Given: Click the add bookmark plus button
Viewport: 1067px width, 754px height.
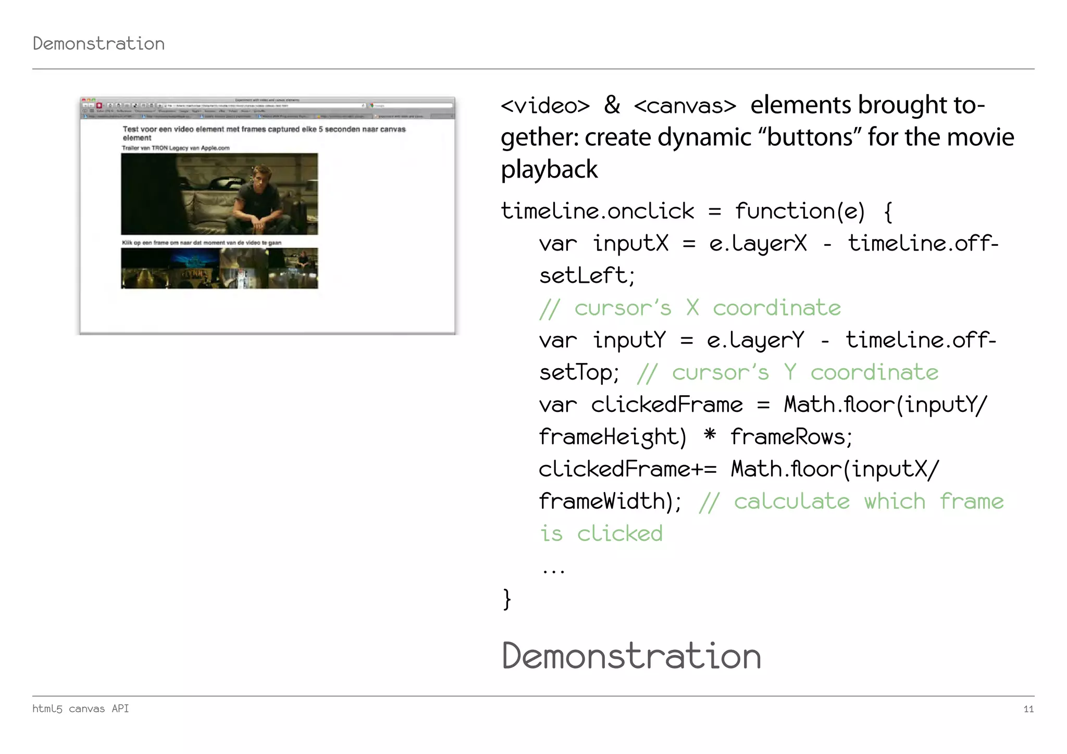Looking at the screenshot, I should coord(160,105).
